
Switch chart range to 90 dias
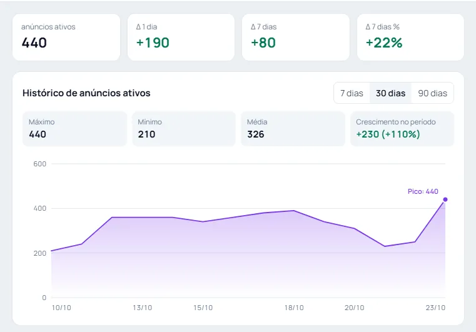click(x=432, y=93)
